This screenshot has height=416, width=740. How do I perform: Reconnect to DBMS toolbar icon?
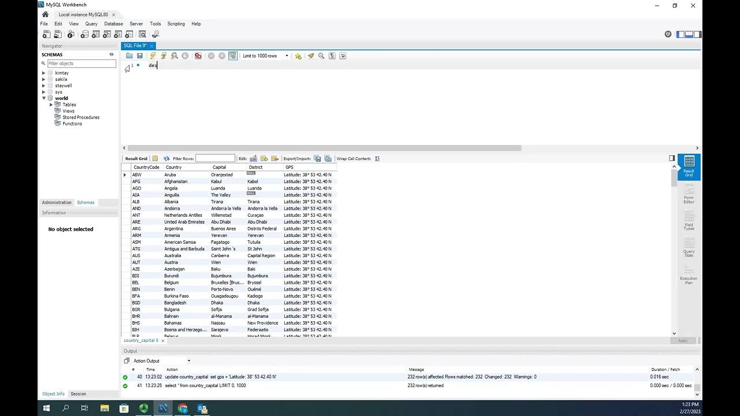coord(156,35)
